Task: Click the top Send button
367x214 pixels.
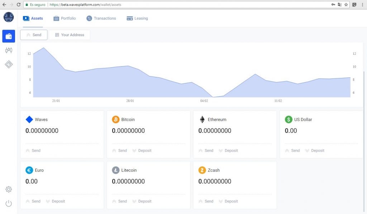Action: click(34, 35)
